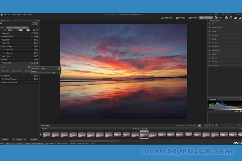Click the Save button
Image resolution: width=242 pixels, height=161 pixels.
[5, 140]
